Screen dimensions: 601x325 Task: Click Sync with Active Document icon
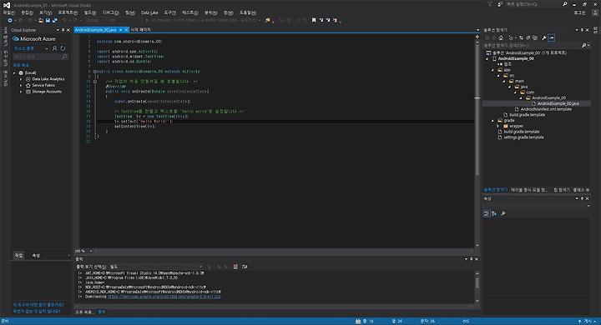coord(521,37)
